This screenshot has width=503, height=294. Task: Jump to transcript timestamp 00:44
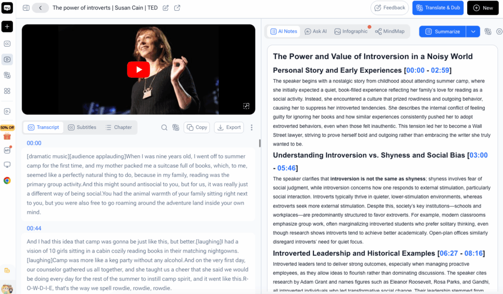34,229
